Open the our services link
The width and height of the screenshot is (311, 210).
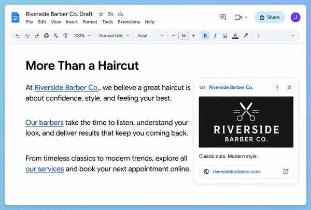click(45, 169)
